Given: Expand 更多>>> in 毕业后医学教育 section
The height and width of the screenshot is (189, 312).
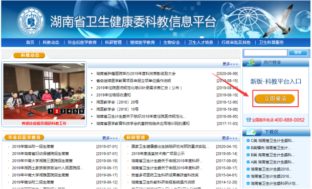Looking at the screenshot, I should [110, 138].
